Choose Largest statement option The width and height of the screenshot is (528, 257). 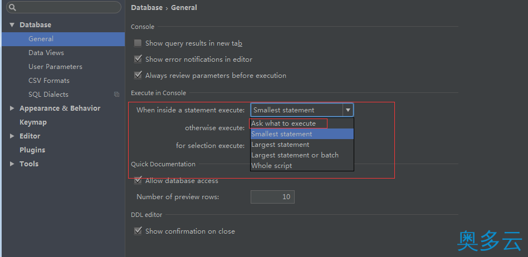(302, 145)
